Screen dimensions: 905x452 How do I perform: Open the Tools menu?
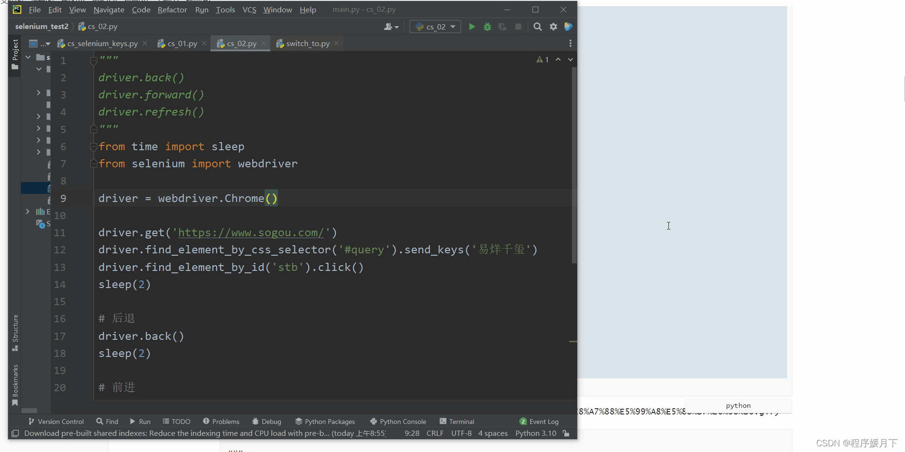pyautogui.click(x=225, y=10)
